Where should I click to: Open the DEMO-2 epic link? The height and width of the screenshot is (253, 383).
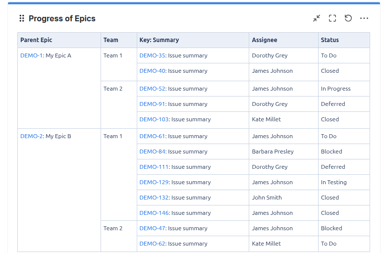point(31,136)
